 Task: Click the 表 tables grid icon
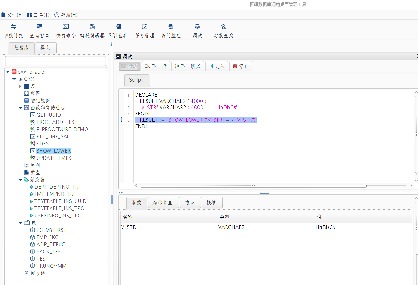pyautogui.click(x=27, y=86)
